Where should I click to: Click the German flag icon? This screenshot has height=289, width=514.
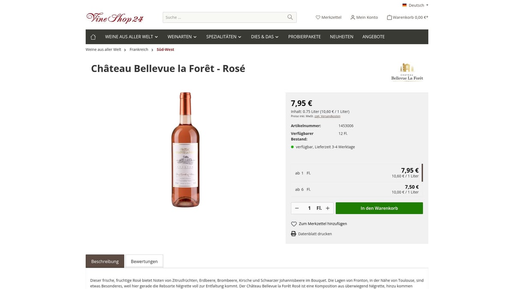point(404,5)
